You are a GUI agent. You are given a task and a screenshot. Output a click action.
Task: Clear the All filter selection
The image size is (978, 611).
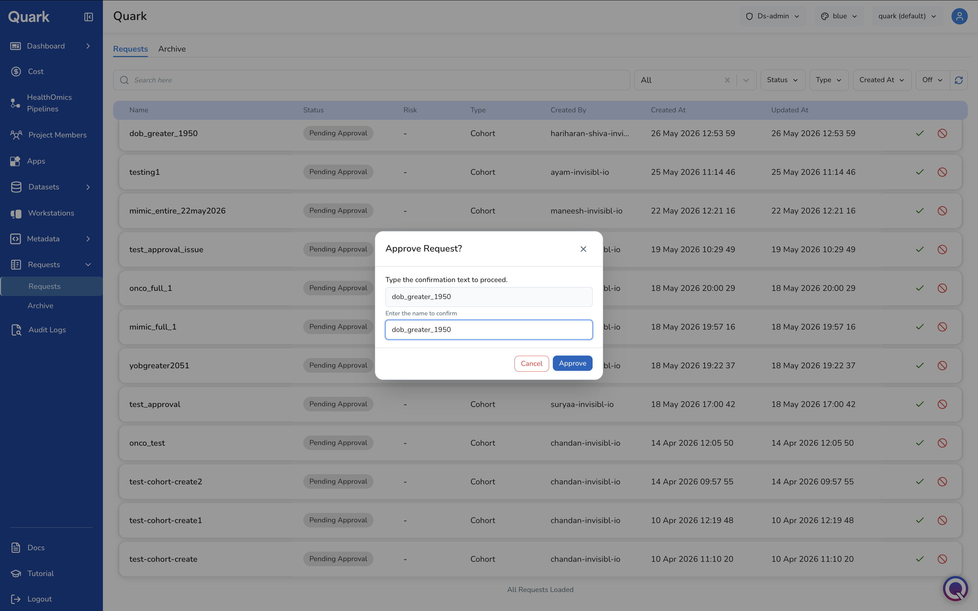(727, 80)
